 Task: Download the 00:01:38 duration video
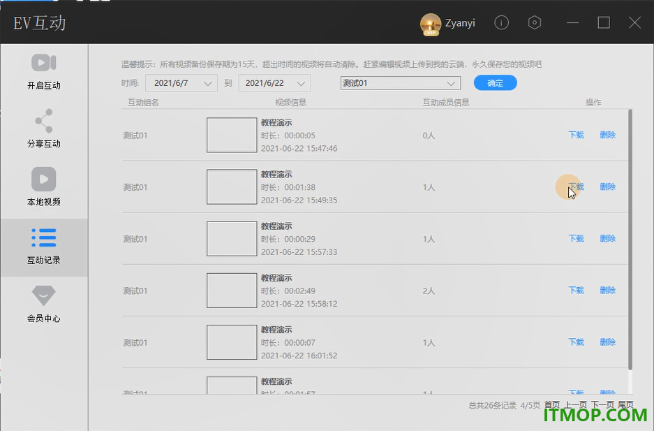tap(576, 187)
